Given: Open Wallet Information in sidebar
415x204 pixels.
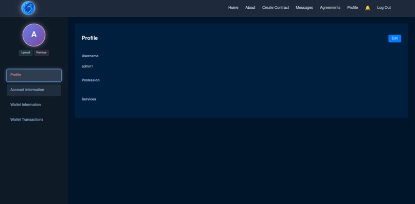Looking at the screenshot, I should click(x=34, y=105).
